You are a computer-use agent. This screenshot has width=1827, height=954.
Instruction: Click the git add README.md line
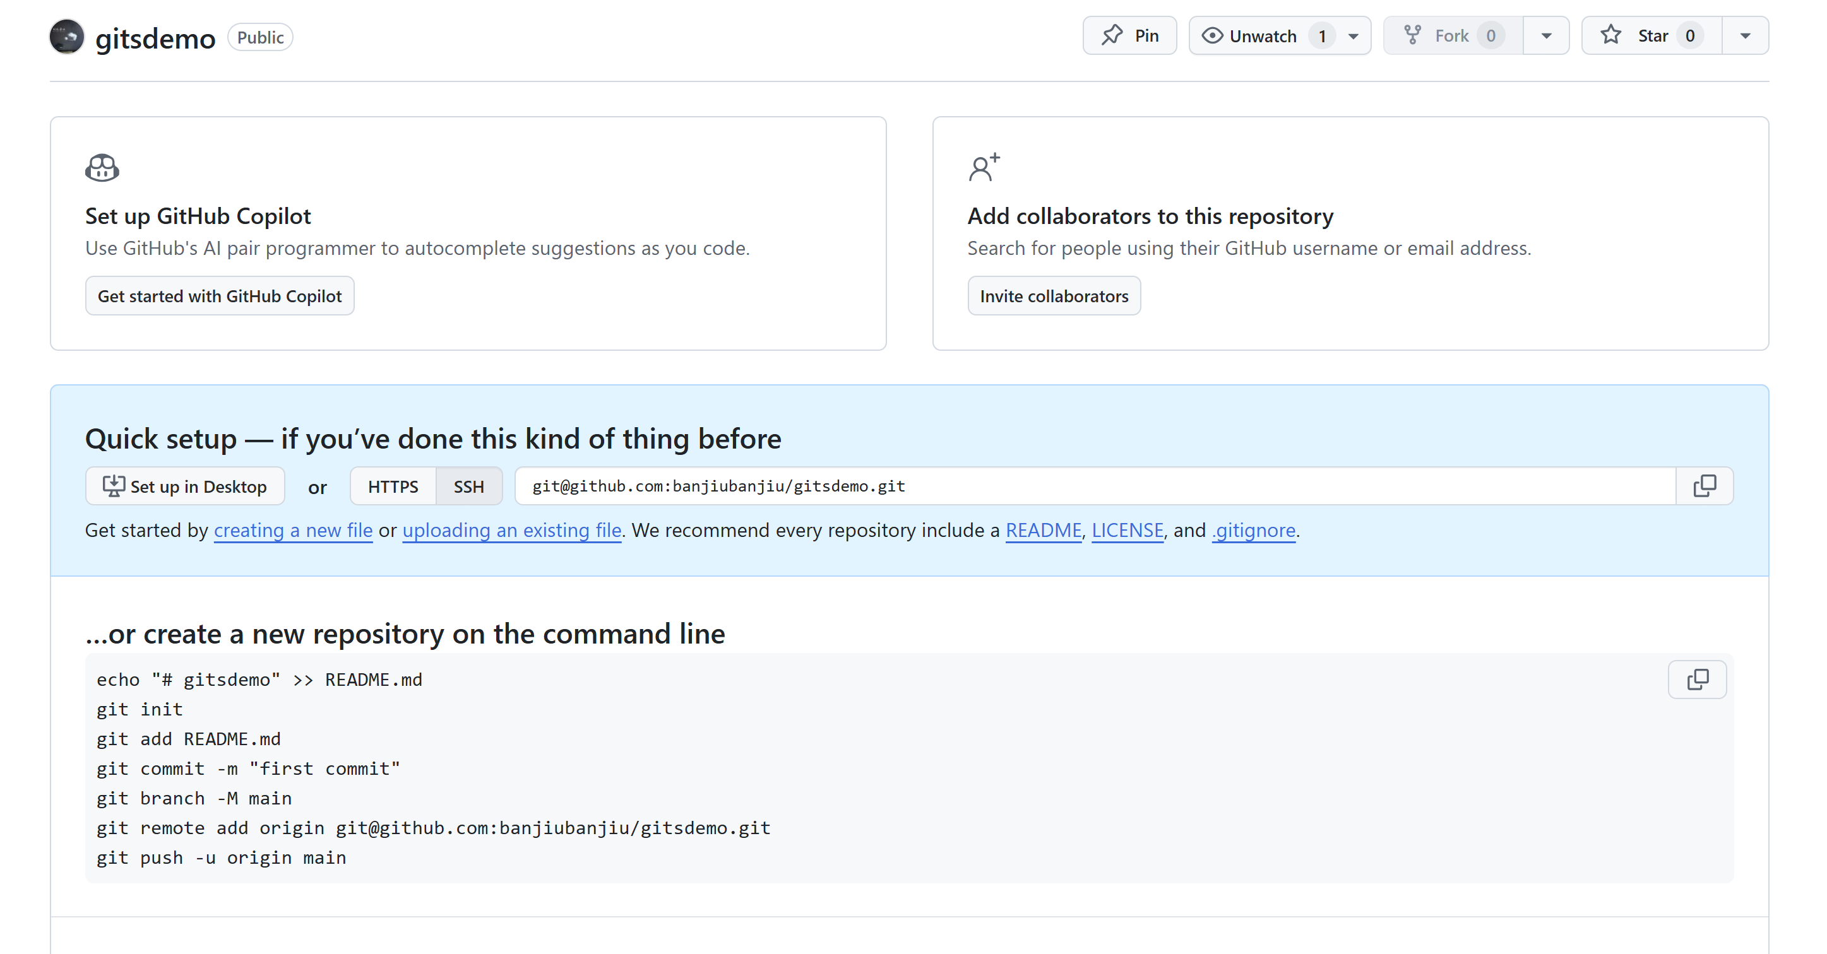click(x=189, y=739)
